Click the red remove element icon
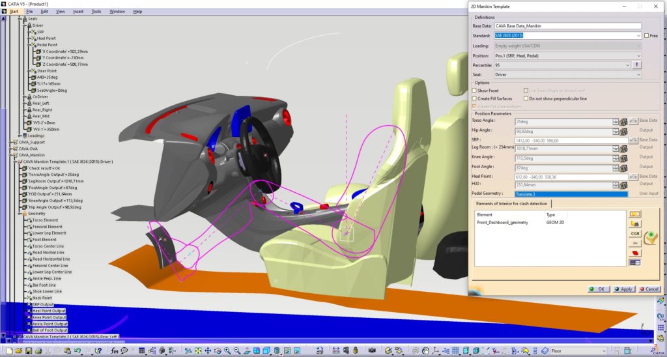The width and height of the screenshot is (667, 357). tap(634, 253)
